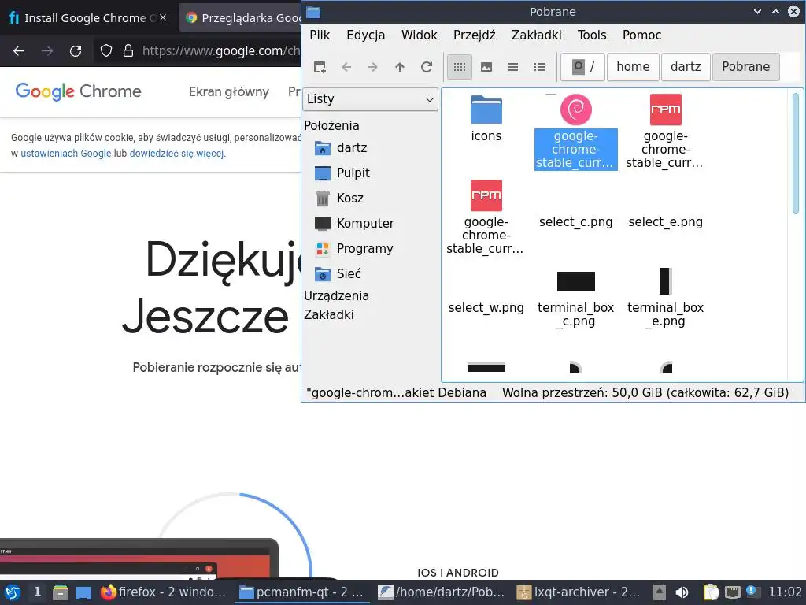Viewport: 806px width, 605px height.
Task: Select the select_e.png file
Action: click(665, 221)
